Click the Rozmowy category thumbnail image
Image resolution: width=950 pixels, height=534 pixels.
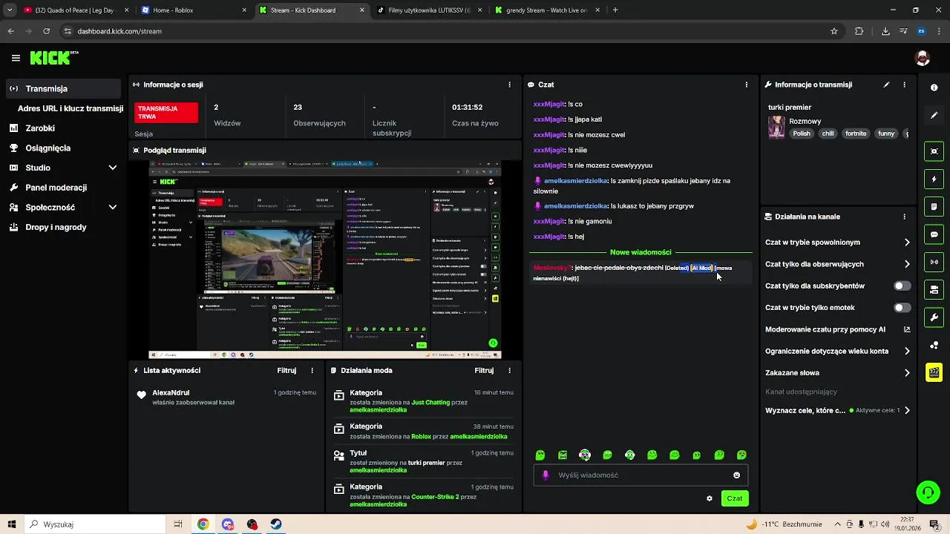click(776, 127)
